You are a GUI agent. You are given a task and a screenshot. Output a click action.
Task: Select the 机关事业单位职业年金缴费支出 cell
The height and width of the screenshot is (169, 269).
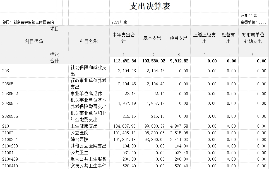[x=88, y=116]
